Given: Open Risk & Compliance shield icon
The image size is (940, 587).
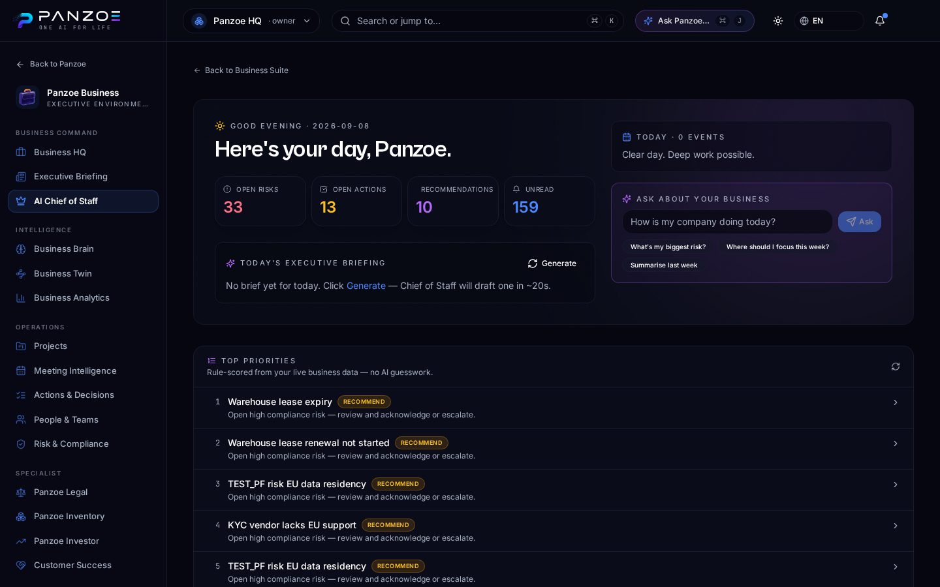Looking at the screenshot, I should tap(21, 444).
